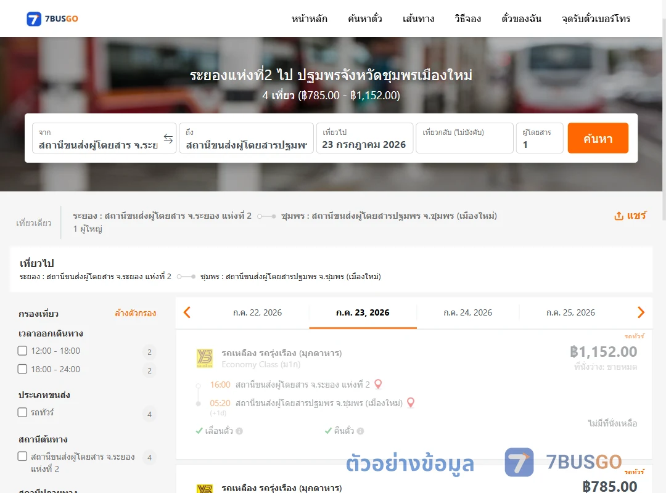The image size is (666, 493).
Task: Click the yellow bus operator logo
Action: coord(205,358)
